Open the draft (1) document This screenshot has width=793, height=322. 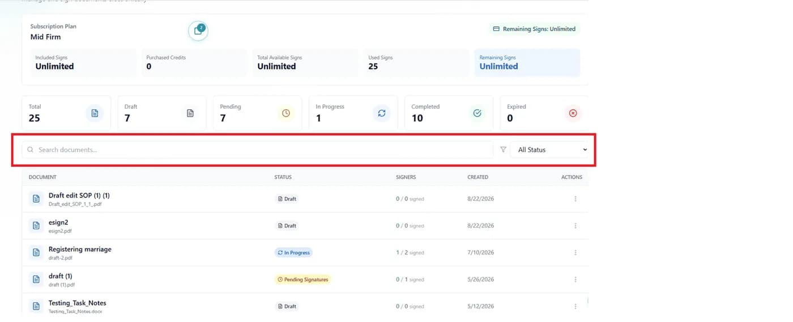click(x=60, y=276)
